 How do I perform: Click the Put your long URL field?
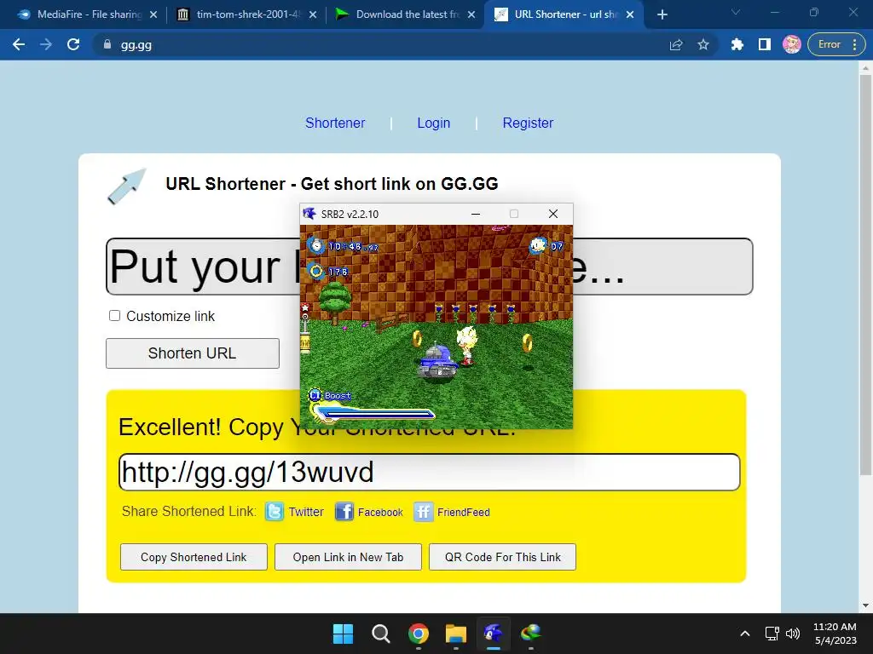(430, 267)
